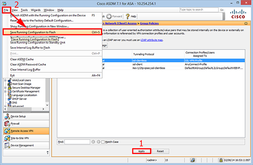The image size is (253, 165).
Task: Click the Firewall panel icon
Action: click(7, 123)
